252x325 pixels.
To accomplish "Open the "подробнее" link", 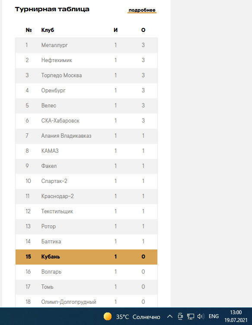I will click(x=142, y=10).
